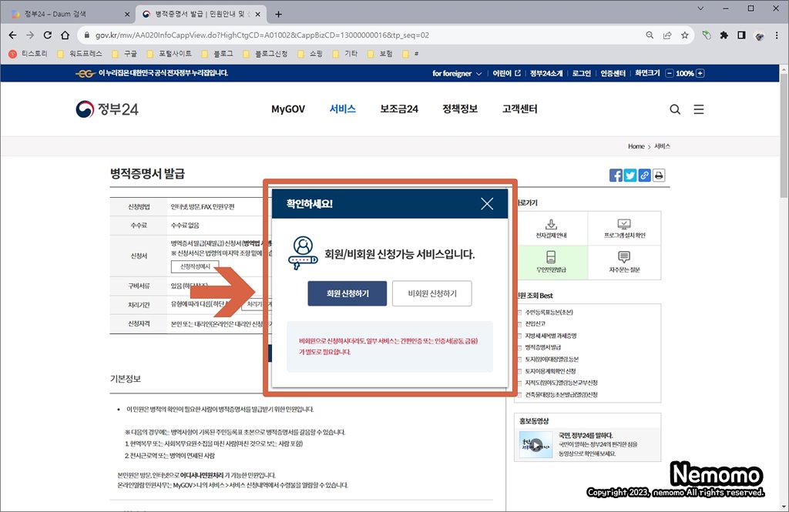Image resolution: width=789 pixels, height=512 pixels.
Task: Click the 비회원 신청하기 button
Action: [x=432, y=293]
